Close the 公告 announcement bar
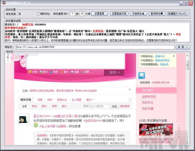This screenshot has height=151, width=195. [x=130, y=89]
